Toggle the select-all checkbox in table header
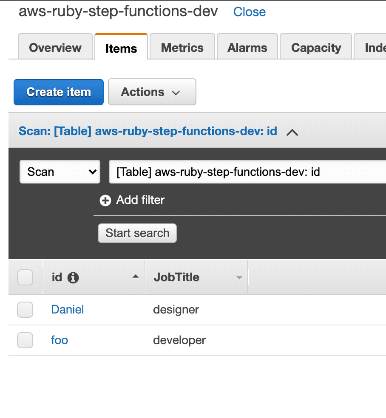The height and width of the screenshot is (418, 386). click(25, 277)
